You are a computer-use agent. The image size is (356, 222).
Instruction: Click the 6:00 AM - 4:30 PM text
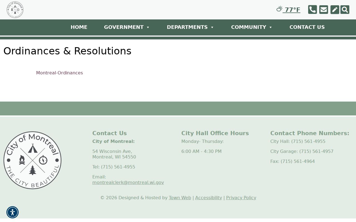tap(201, 152)
